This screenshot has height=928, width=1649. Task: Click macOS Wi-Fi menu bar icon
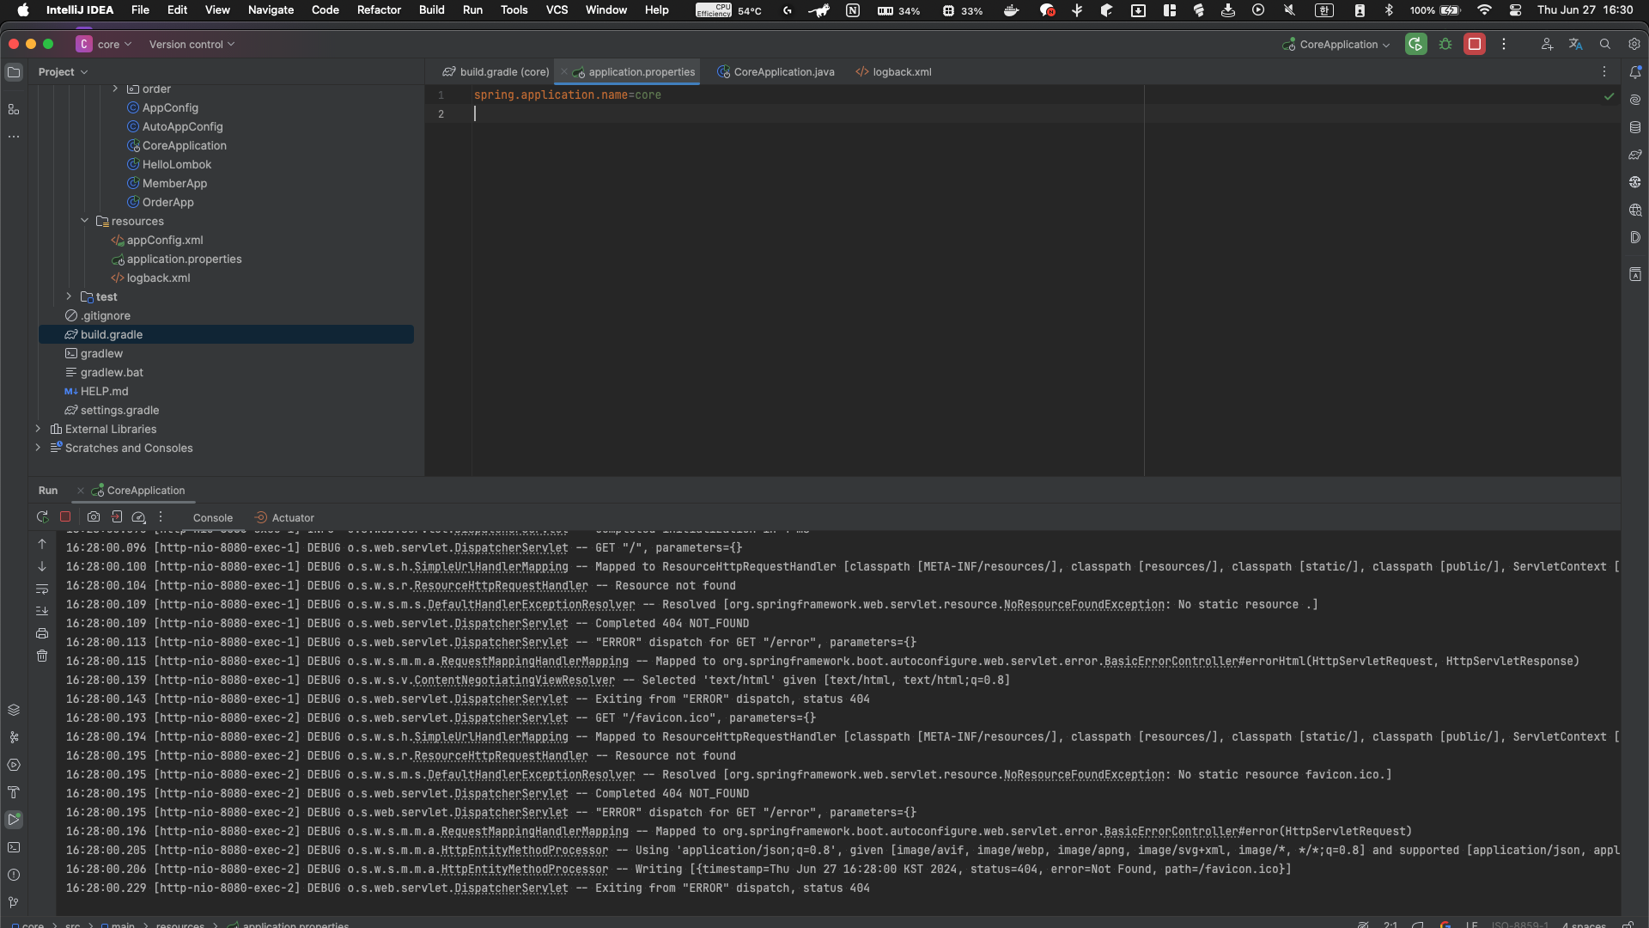click(x=1484, y=10)
